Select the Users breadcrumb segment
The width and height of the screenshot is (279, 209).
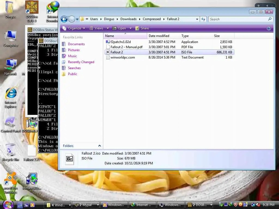[94, 19]
